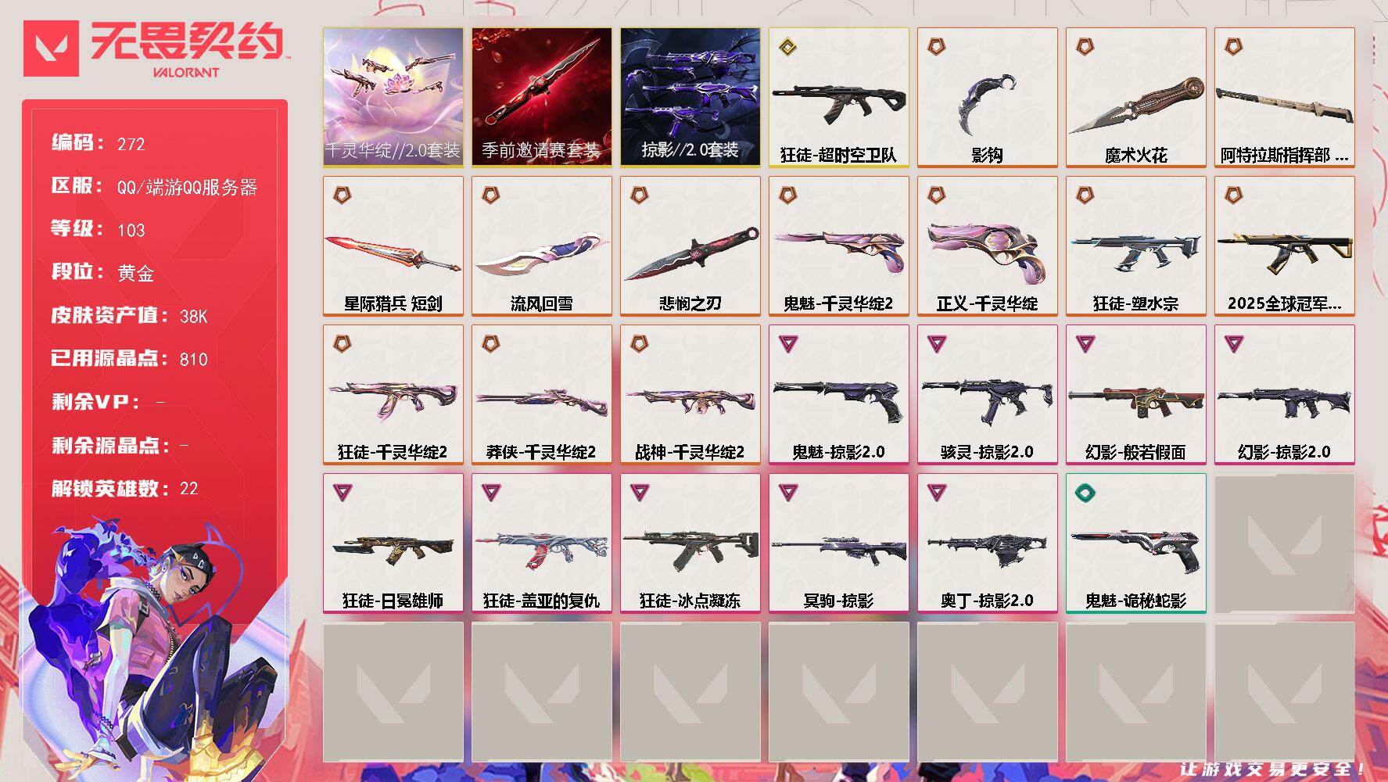Open the 季前邀请赛套装 bundle thumbnail
Screen dimensions: 1388x782
[541, 97]
